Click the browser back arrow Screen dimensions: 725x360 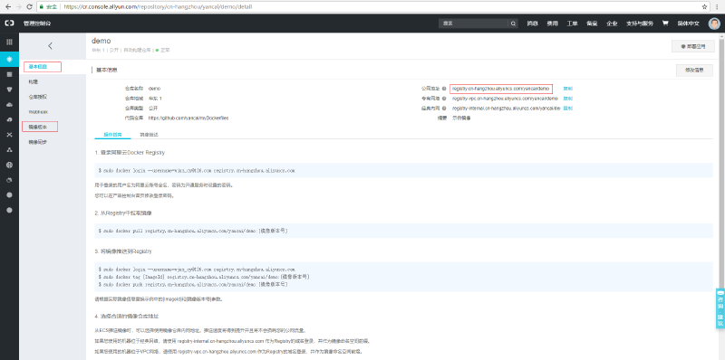(8, 7)
